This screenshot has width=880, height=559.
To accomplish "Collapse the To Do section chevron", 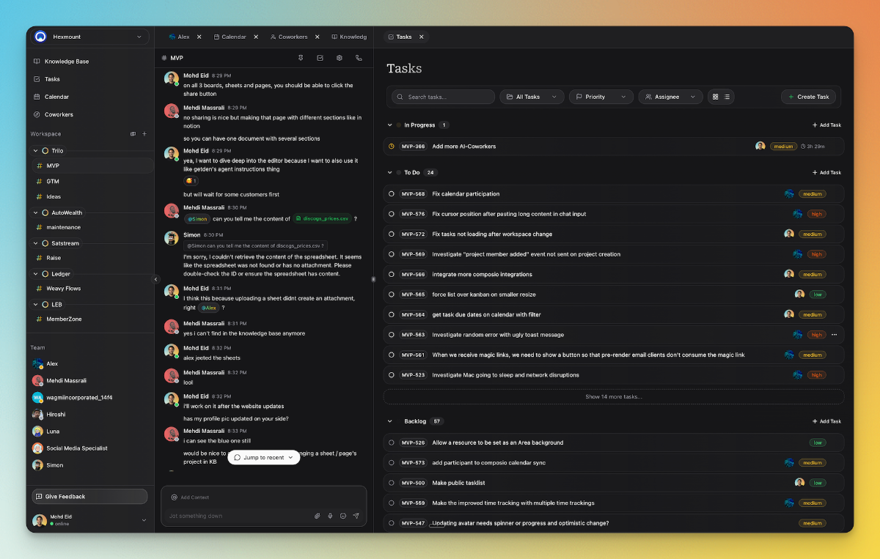I will coord(390,173).
